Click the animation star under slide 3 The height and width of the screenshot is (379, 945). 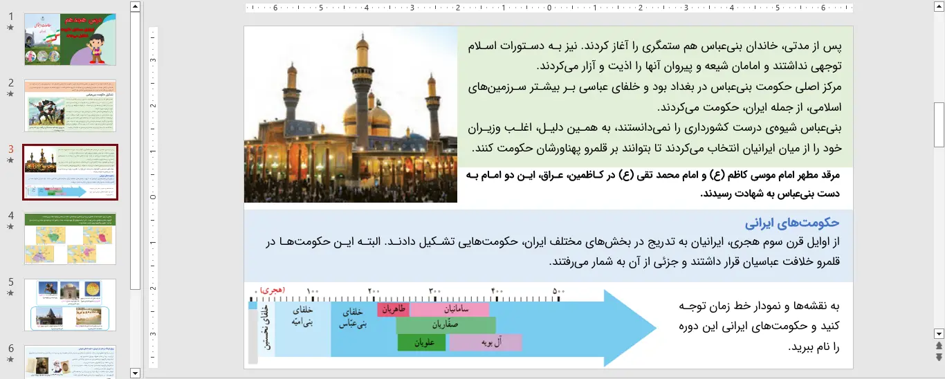pos(10,160)
